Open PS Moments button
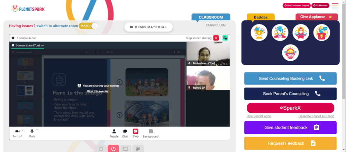The image size is (346, 152). (320, 6)
